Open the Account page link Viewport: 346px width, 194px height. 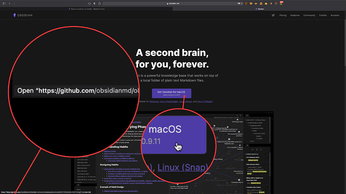click(335, 15)
